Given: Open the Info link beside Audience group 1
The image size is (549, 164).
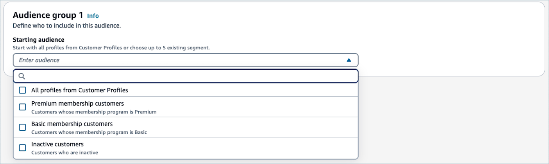Looking at the screenshot, I should pyautogui.click(x=93, y=16).
